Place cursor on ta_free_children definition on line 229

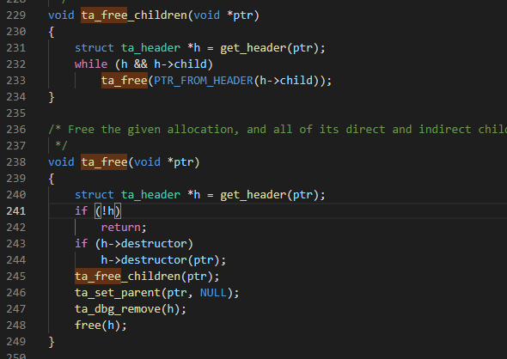tap(134, 15)
